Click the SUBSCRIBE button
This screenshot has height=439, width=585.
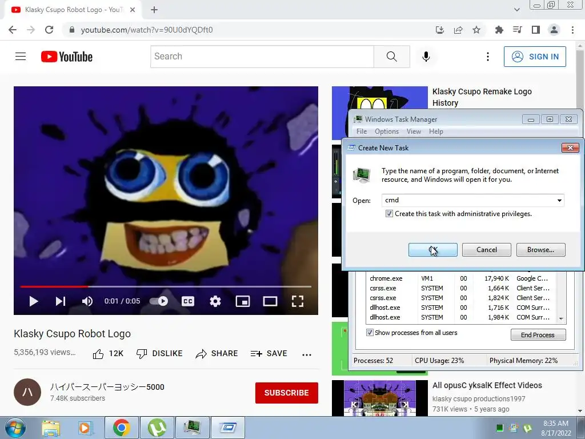pos(287,393)
